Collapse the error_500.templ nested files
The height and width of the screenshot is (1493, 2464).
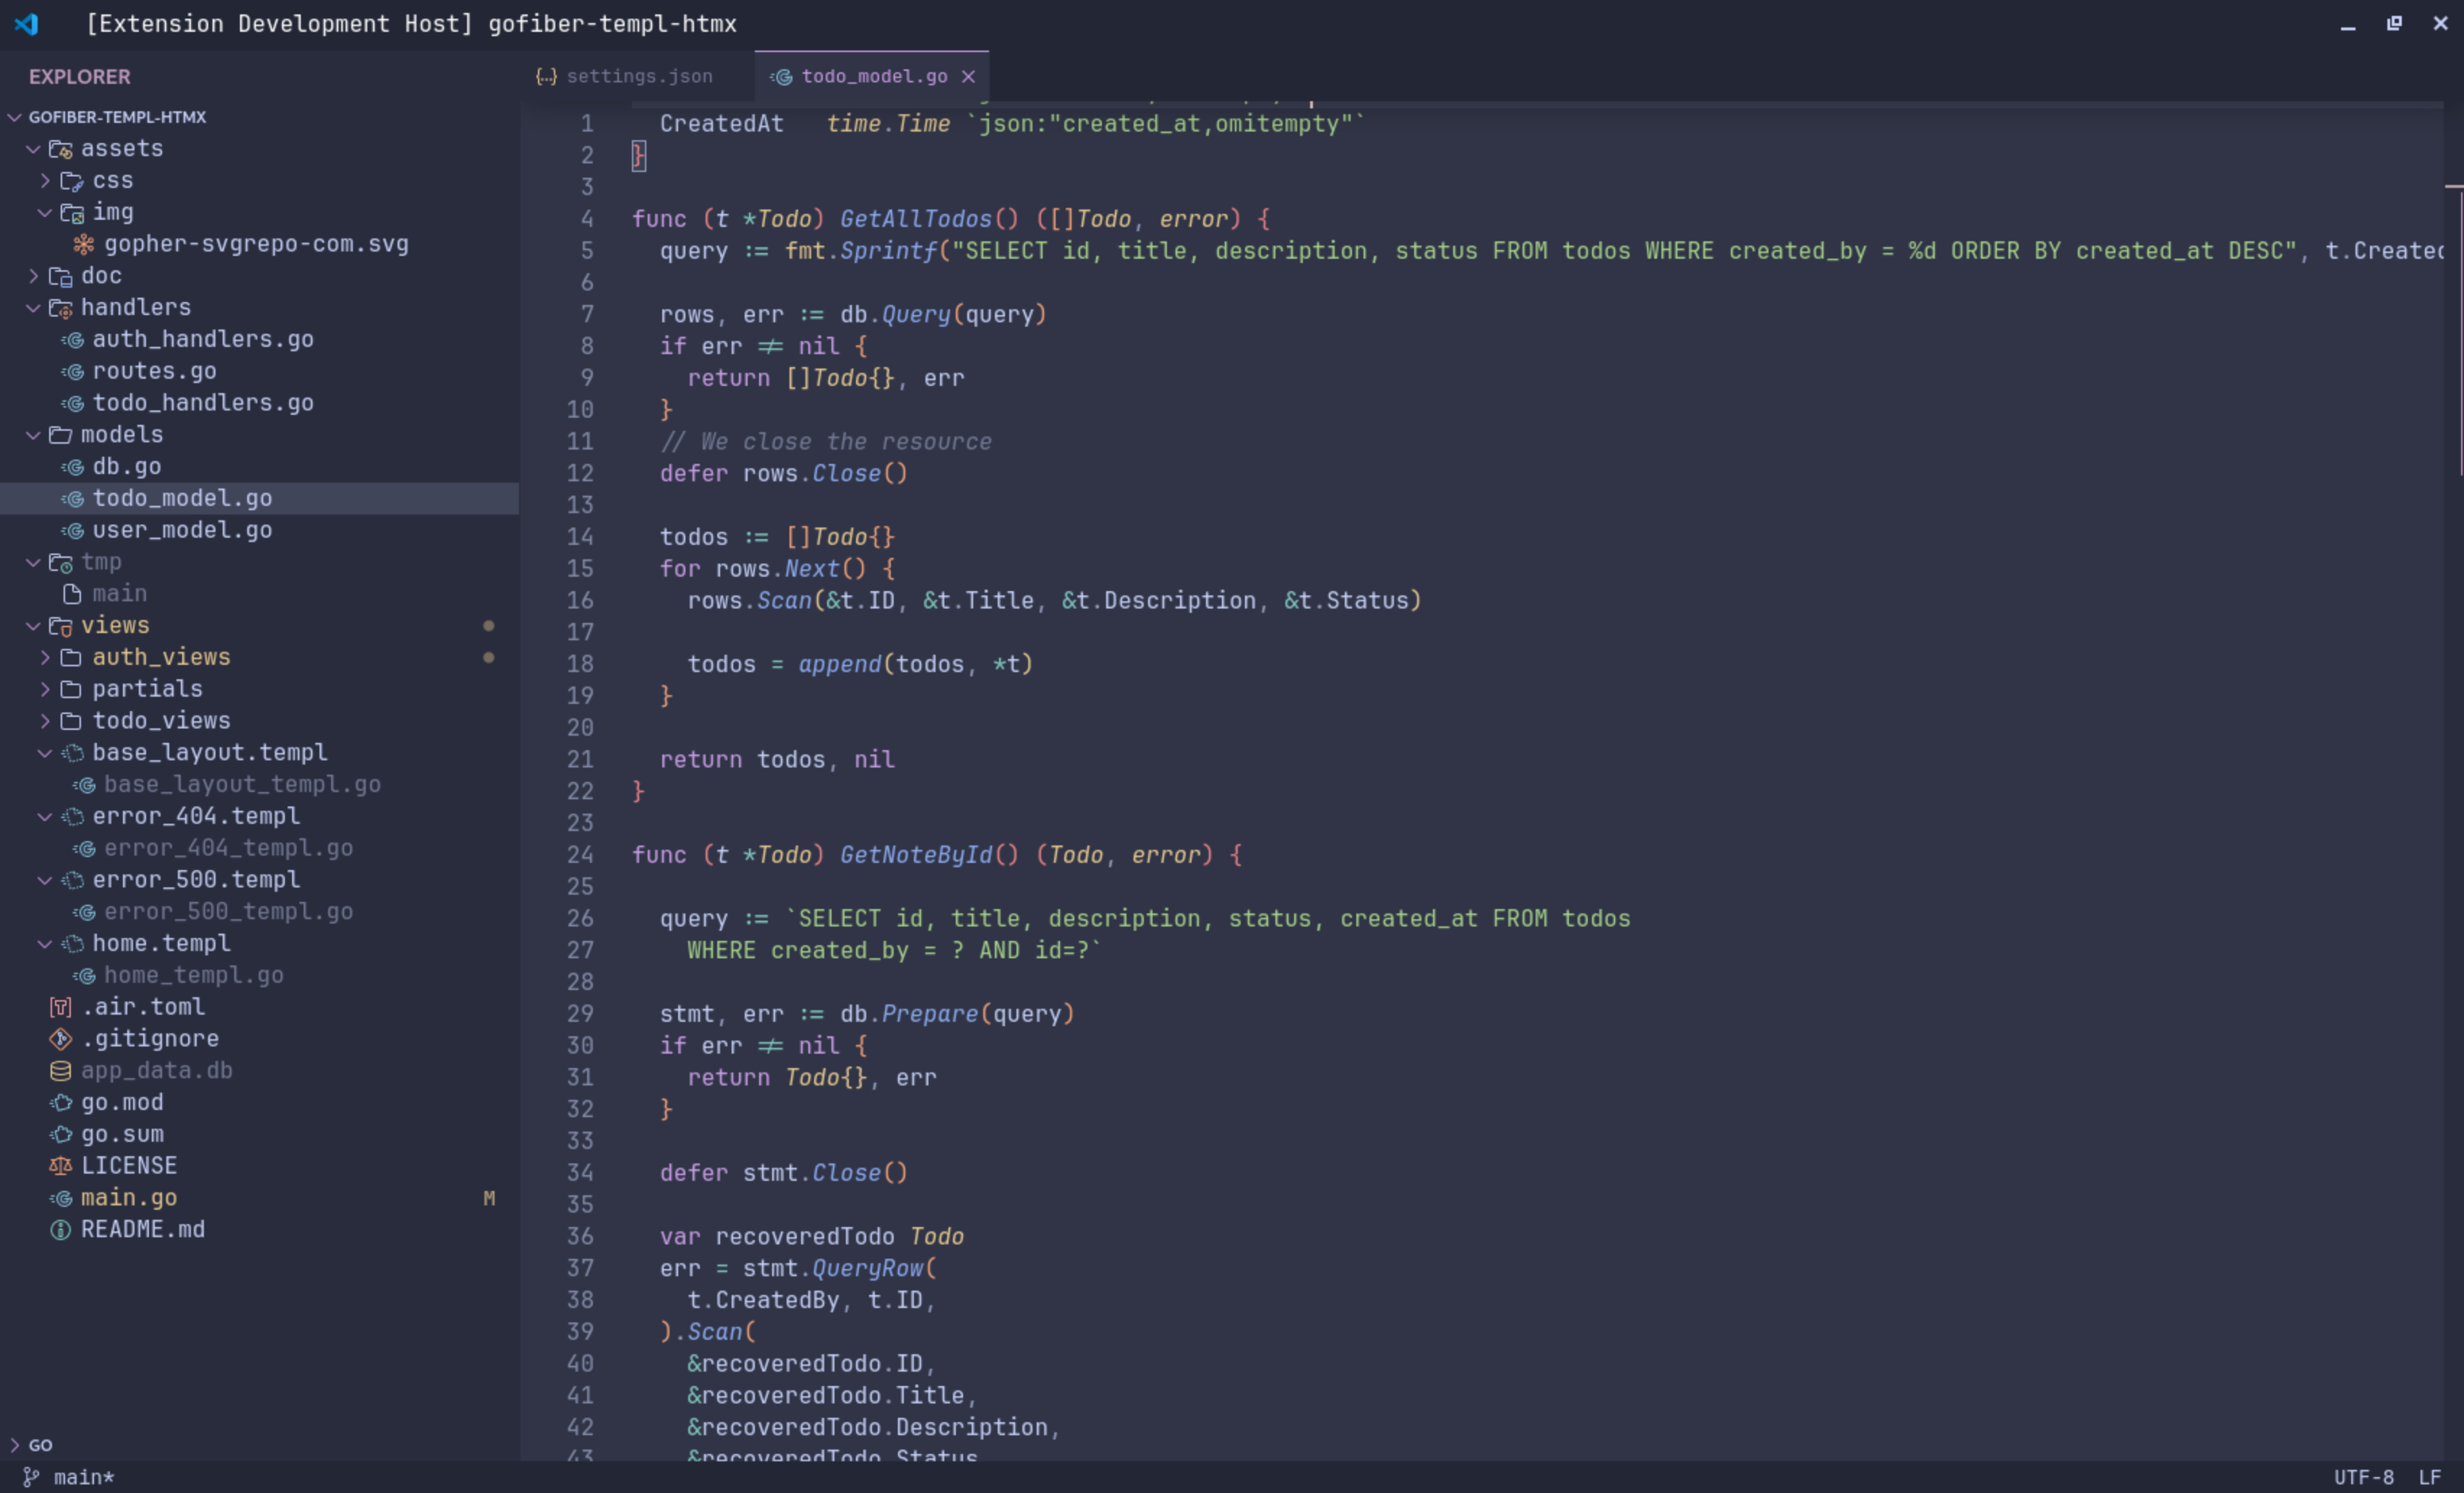click(x=45, y=880)
